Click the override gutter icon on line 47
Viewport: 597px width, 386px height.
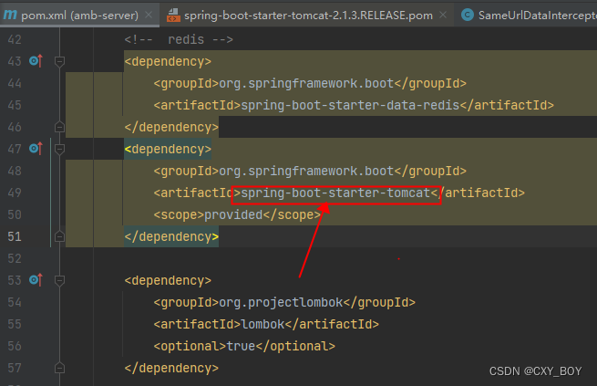click(36, 149)
